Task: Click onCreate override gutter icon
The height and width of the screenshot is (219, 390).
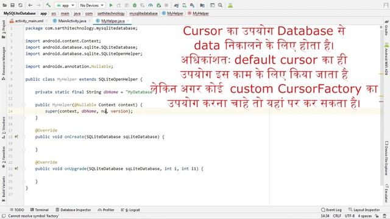Action: 16,136
